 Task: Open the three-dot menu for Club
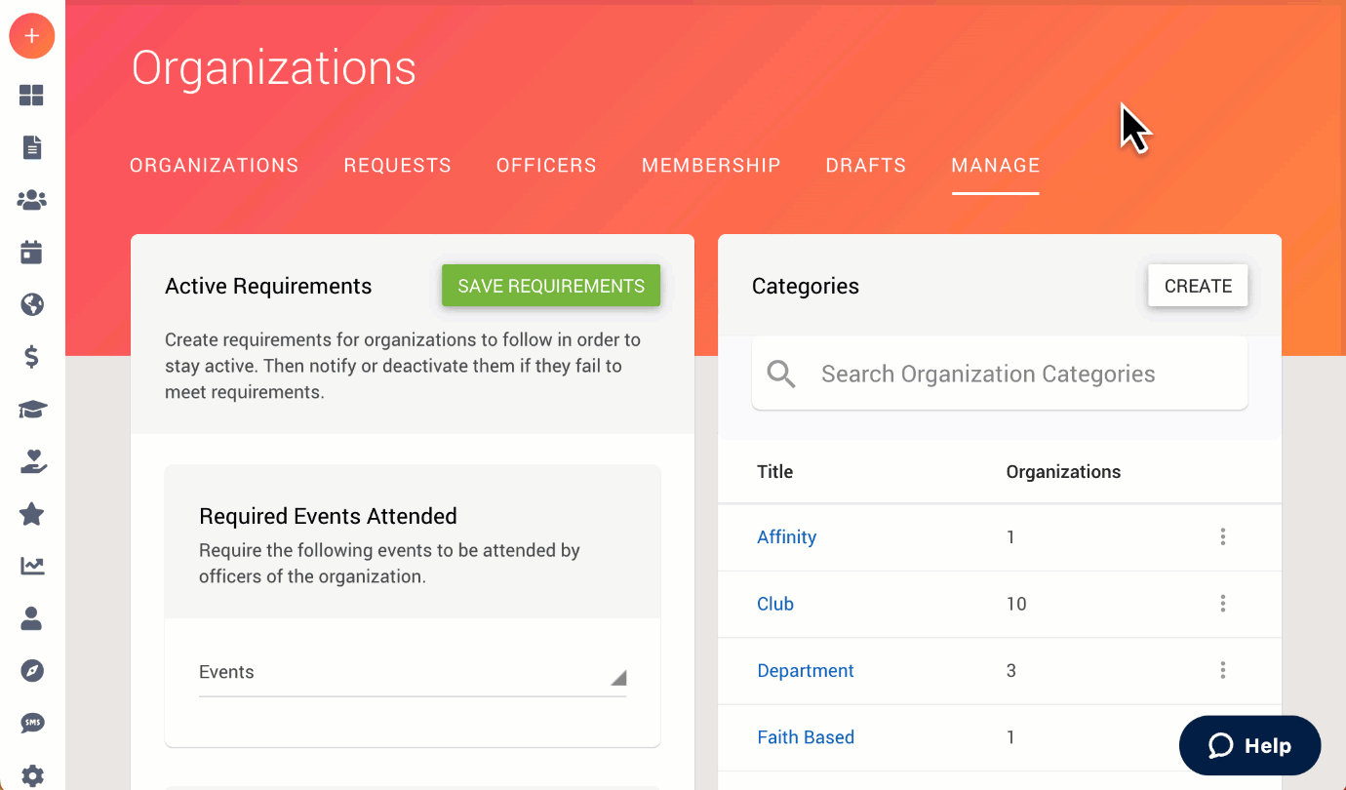(1222, 604)
